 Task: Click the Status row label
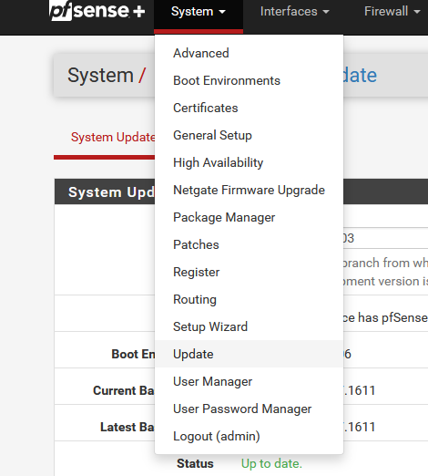(x=195, y=463)
